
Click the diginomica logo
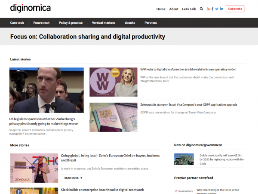click(x=31, y=8)
